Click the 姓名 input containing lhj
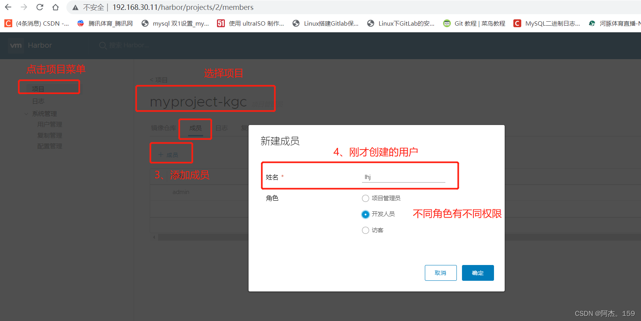This screenshot has height=321, width=641. 403,177
